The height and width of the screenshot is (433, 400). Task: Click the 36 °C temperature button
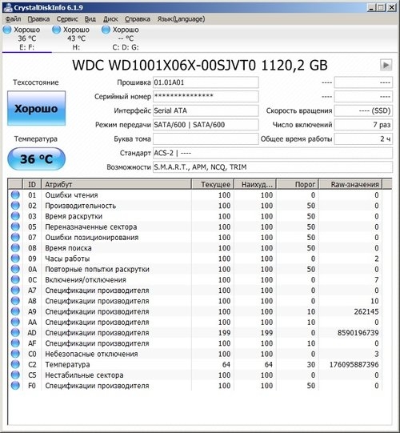(x=37, y=159)
